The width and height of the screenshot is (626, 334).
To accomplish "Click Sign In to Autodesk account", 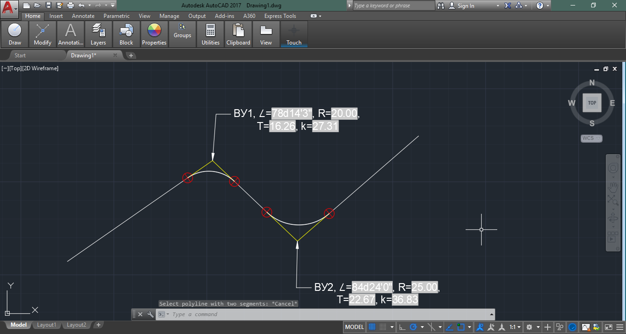I will click(466, 6).
